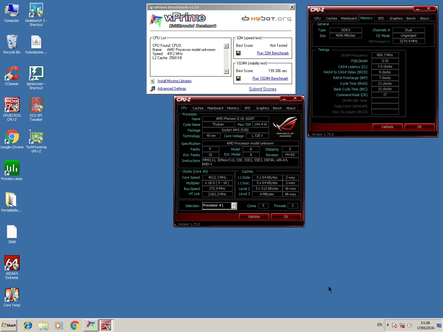The height and width of the screenshot is (332, 443).
Task: Click Validate in CPU tab window
Action: point(254,217)
